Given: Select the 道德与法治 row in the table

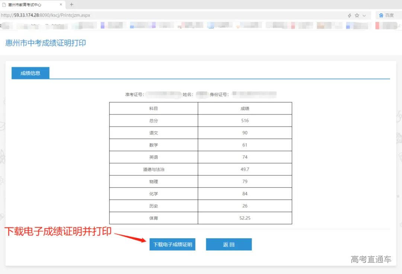Looking at the screenshot, I should point(153,169).
